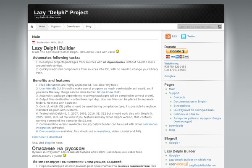
Task: Click 'Click here to download.' link
Action: tap(47, 137)
